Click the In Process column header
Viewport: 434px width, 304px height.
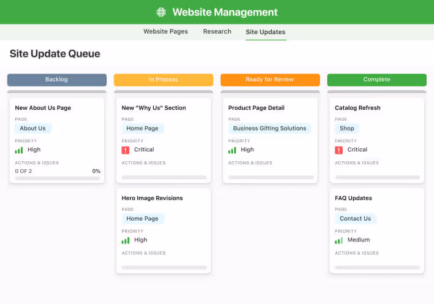point(163,80)
